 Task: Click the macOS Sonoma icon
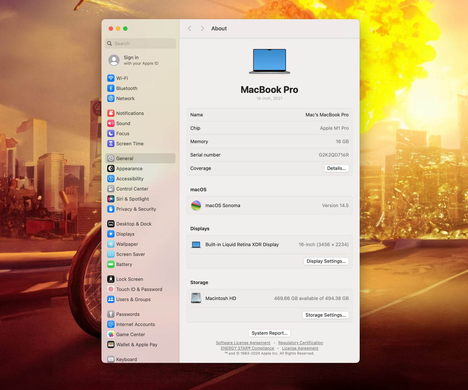pos(196,205)
